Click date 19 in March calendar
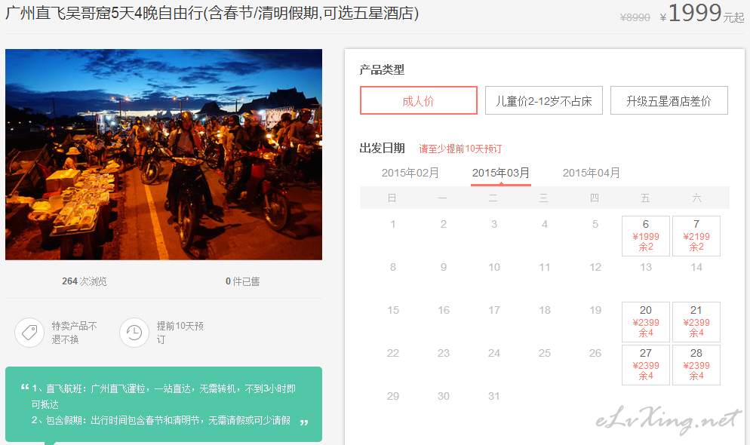Viewport: 750px width, 445px height. 595,310
